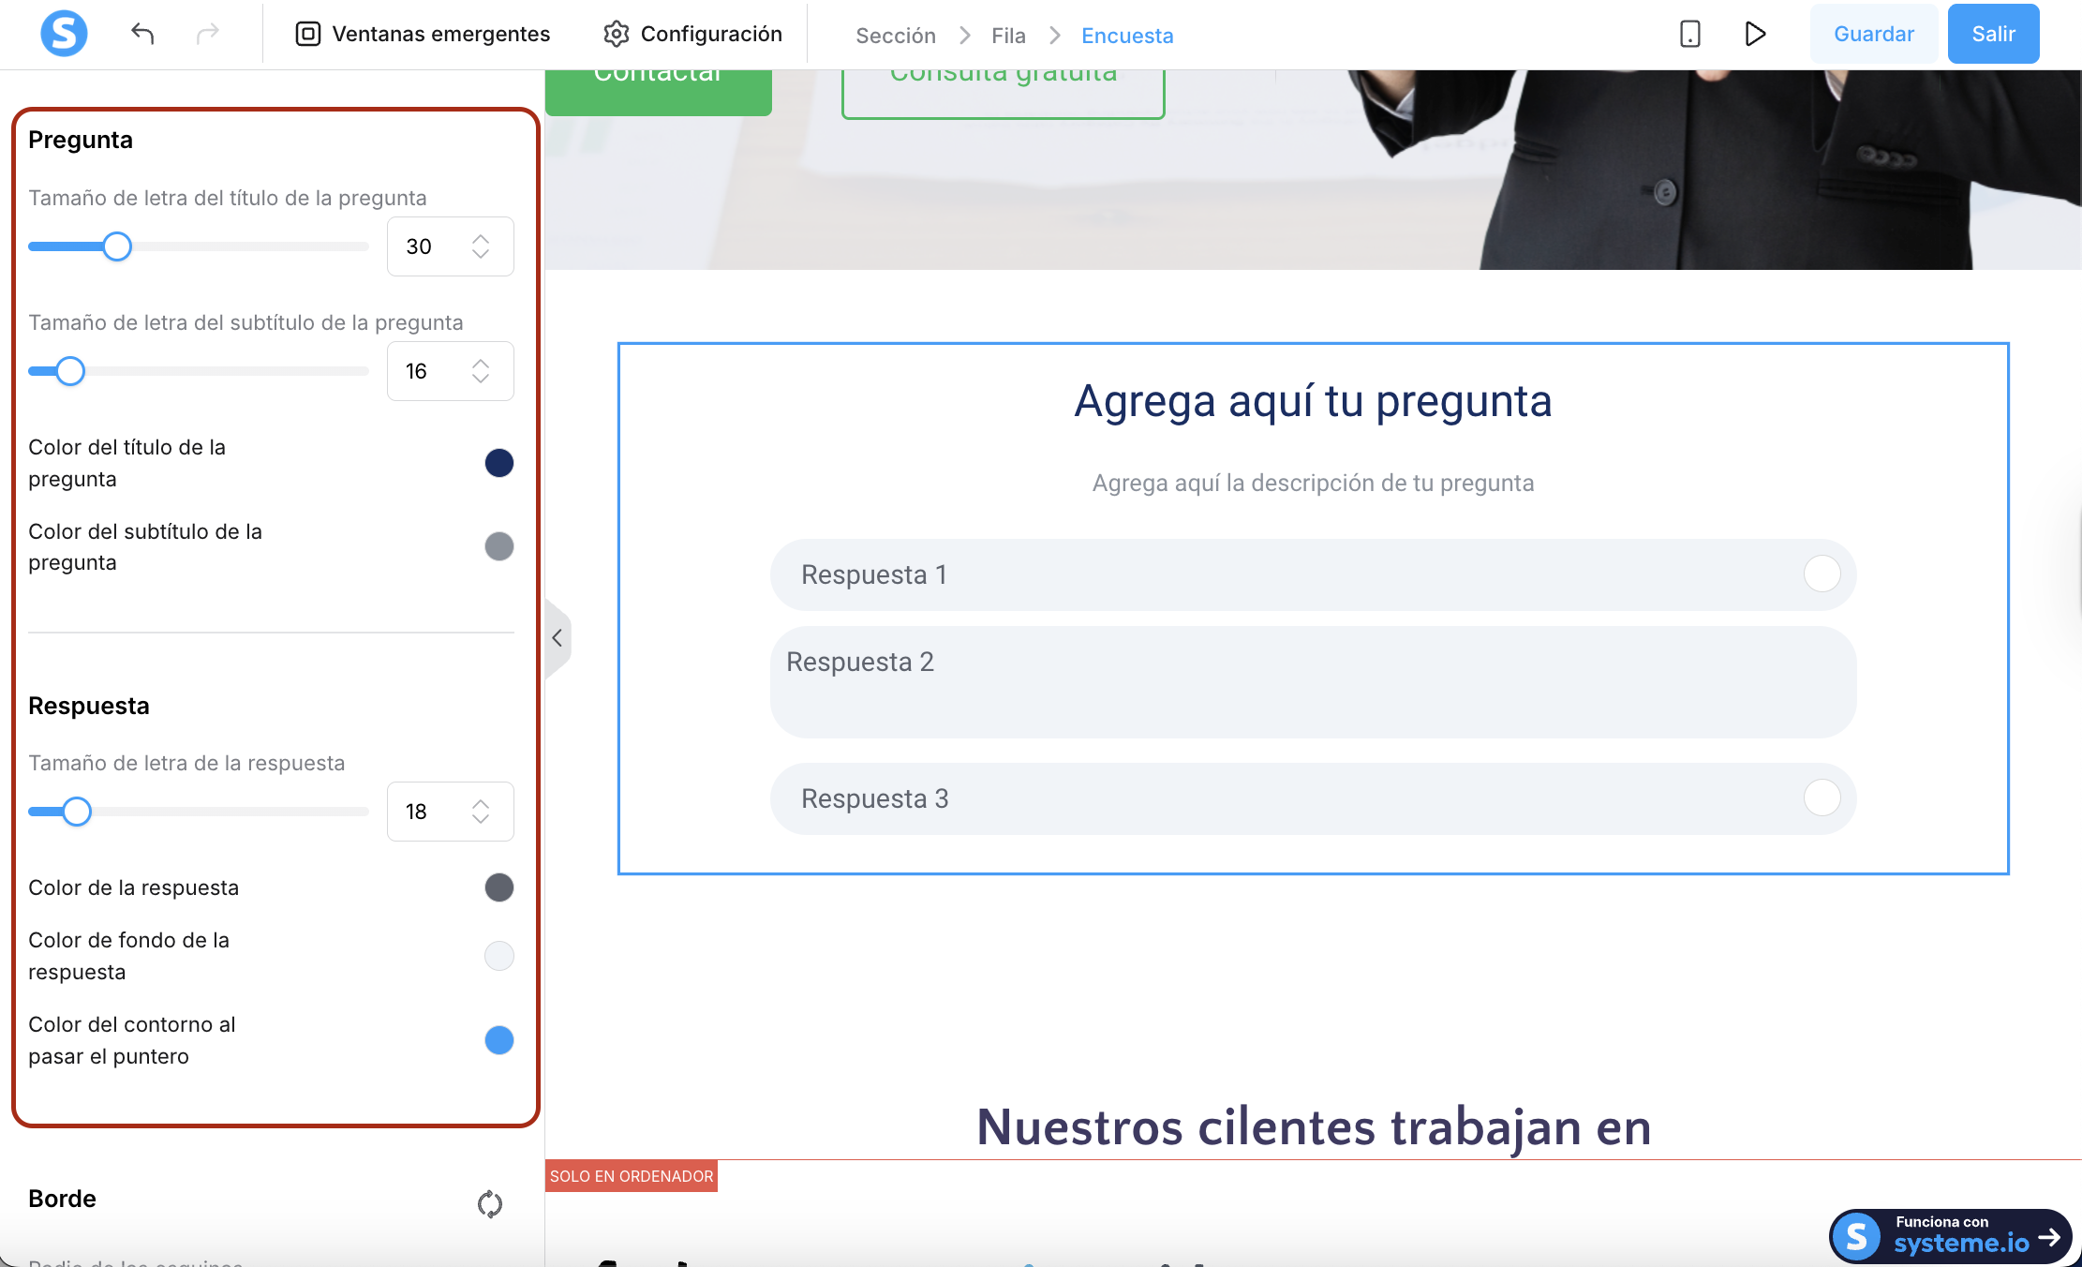Click the stepper arrows on title font size 30
This screenshot has height=1267, width=2082.
pyautogui.click(x=481, y=246)
